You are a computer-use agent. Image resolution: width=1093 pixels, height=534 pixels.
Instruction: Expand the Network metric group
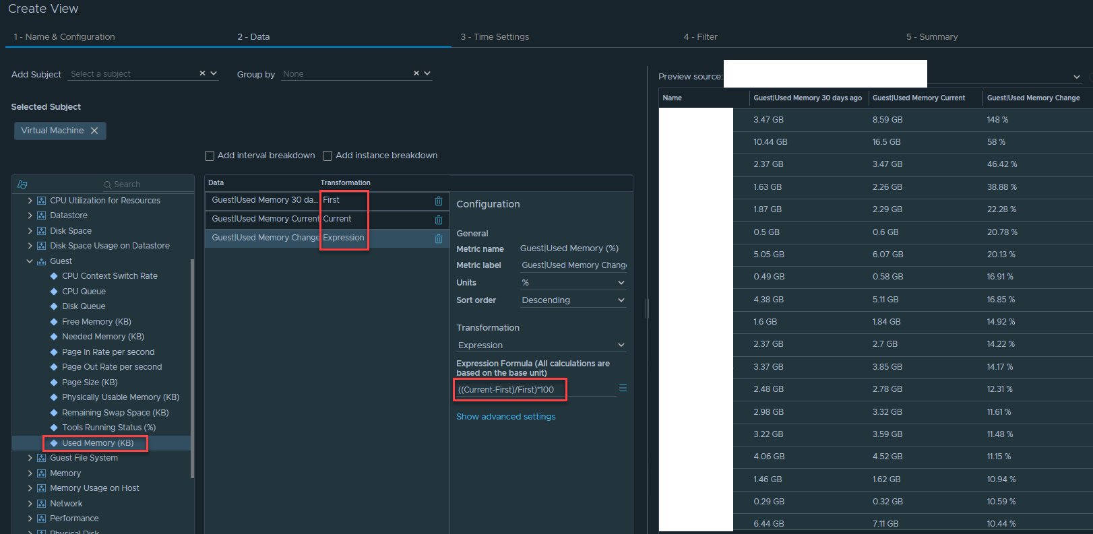click(x=30, y=504)
